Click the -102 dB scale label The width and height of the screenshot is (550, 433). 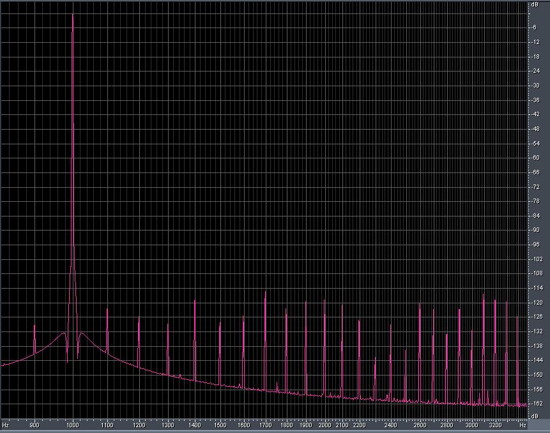tap(537, 259)
